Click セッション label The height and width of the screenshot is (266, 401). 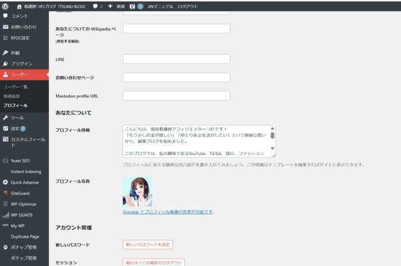(x=66, y=263)
